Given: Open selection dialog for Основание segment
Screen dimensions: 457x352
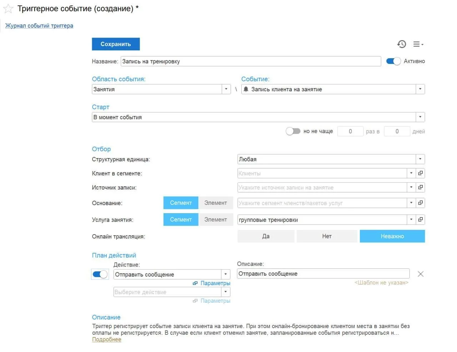Looking at the screenshot, I should tap(421, 203).
